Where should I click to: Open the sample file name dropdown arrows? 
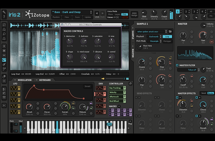point(166,31)
